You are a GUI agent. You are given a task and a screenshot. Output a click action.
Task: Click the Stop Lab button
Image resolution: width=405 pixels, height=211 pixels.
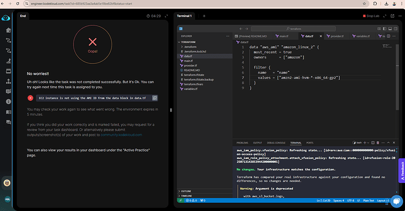click(371, 16)
